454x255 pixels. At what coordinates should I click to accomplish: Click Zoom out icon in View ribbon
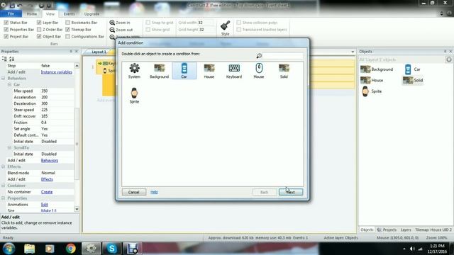pyautogui.click(x=112, y=30)
